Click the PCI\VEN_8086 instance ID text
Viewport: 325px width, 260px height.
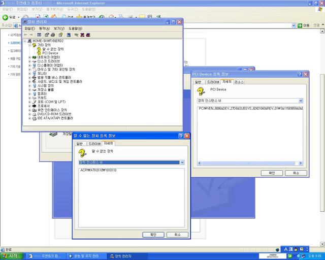pyautogui.click(x=251, y=109)
